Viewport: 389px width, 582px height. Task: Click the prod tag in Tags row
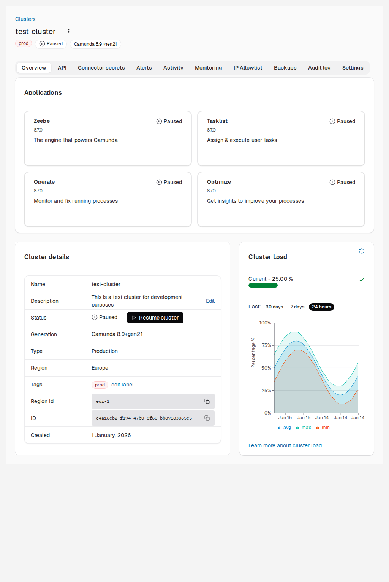tap(100, 385)
